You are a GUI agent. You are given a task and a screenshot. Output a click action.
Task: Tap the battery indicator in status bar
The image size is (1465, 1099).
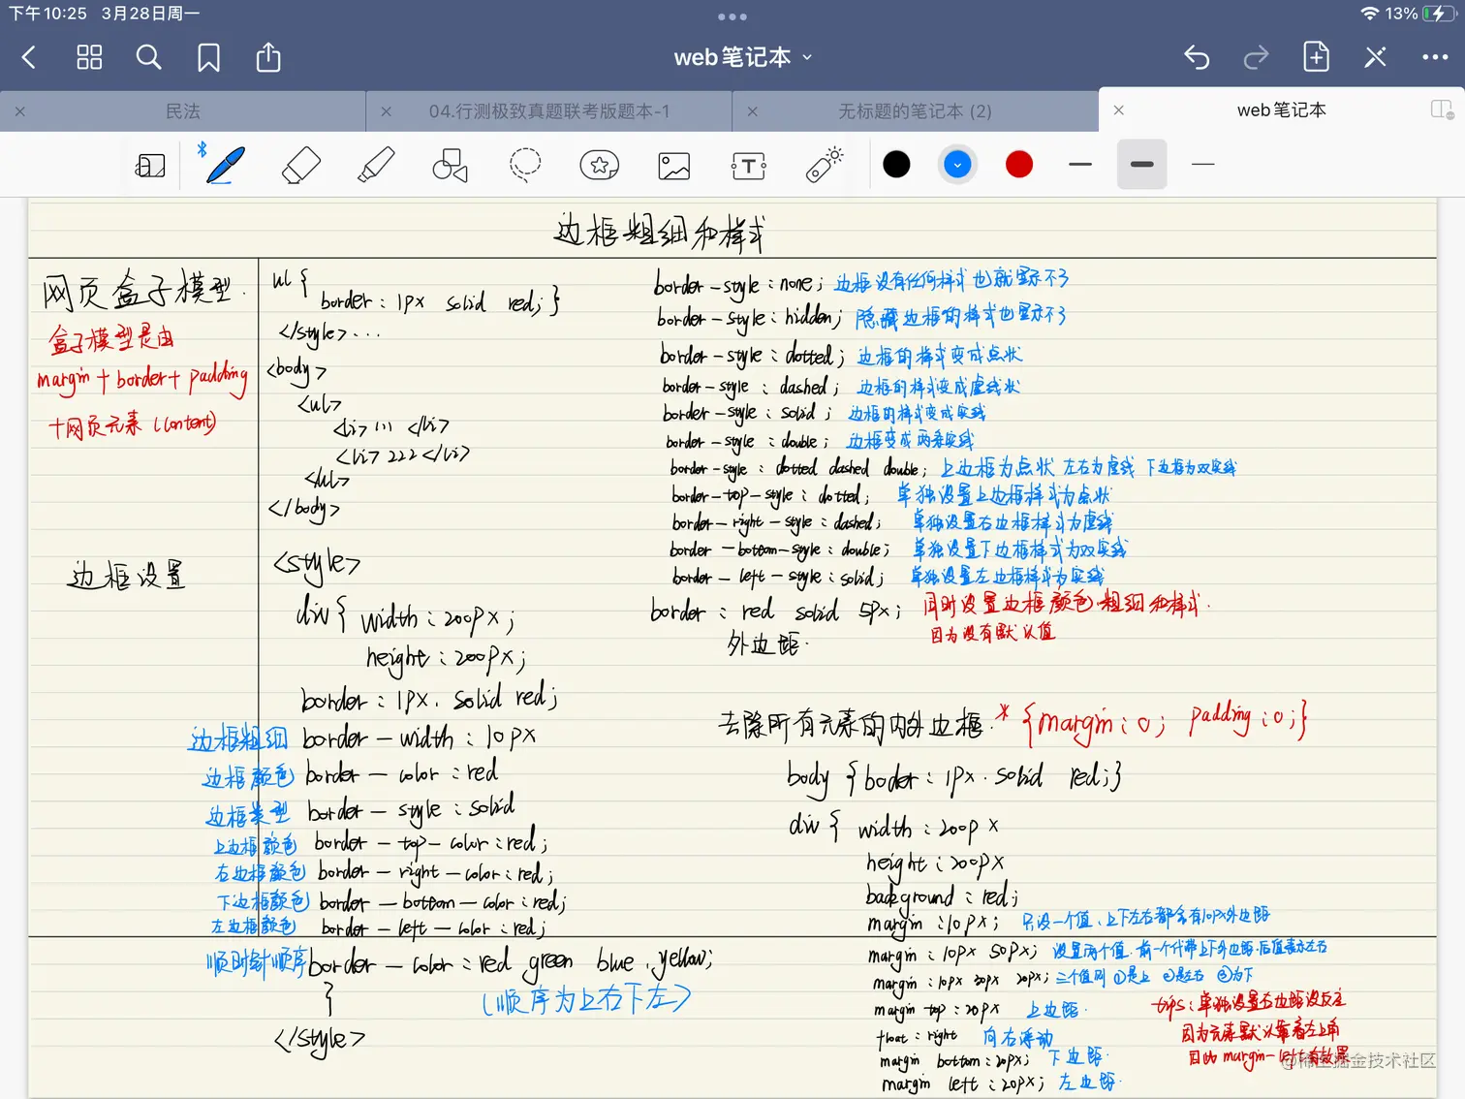click(1439, 14)
